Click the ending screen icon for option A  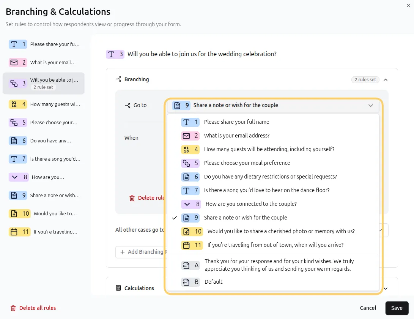186,265
